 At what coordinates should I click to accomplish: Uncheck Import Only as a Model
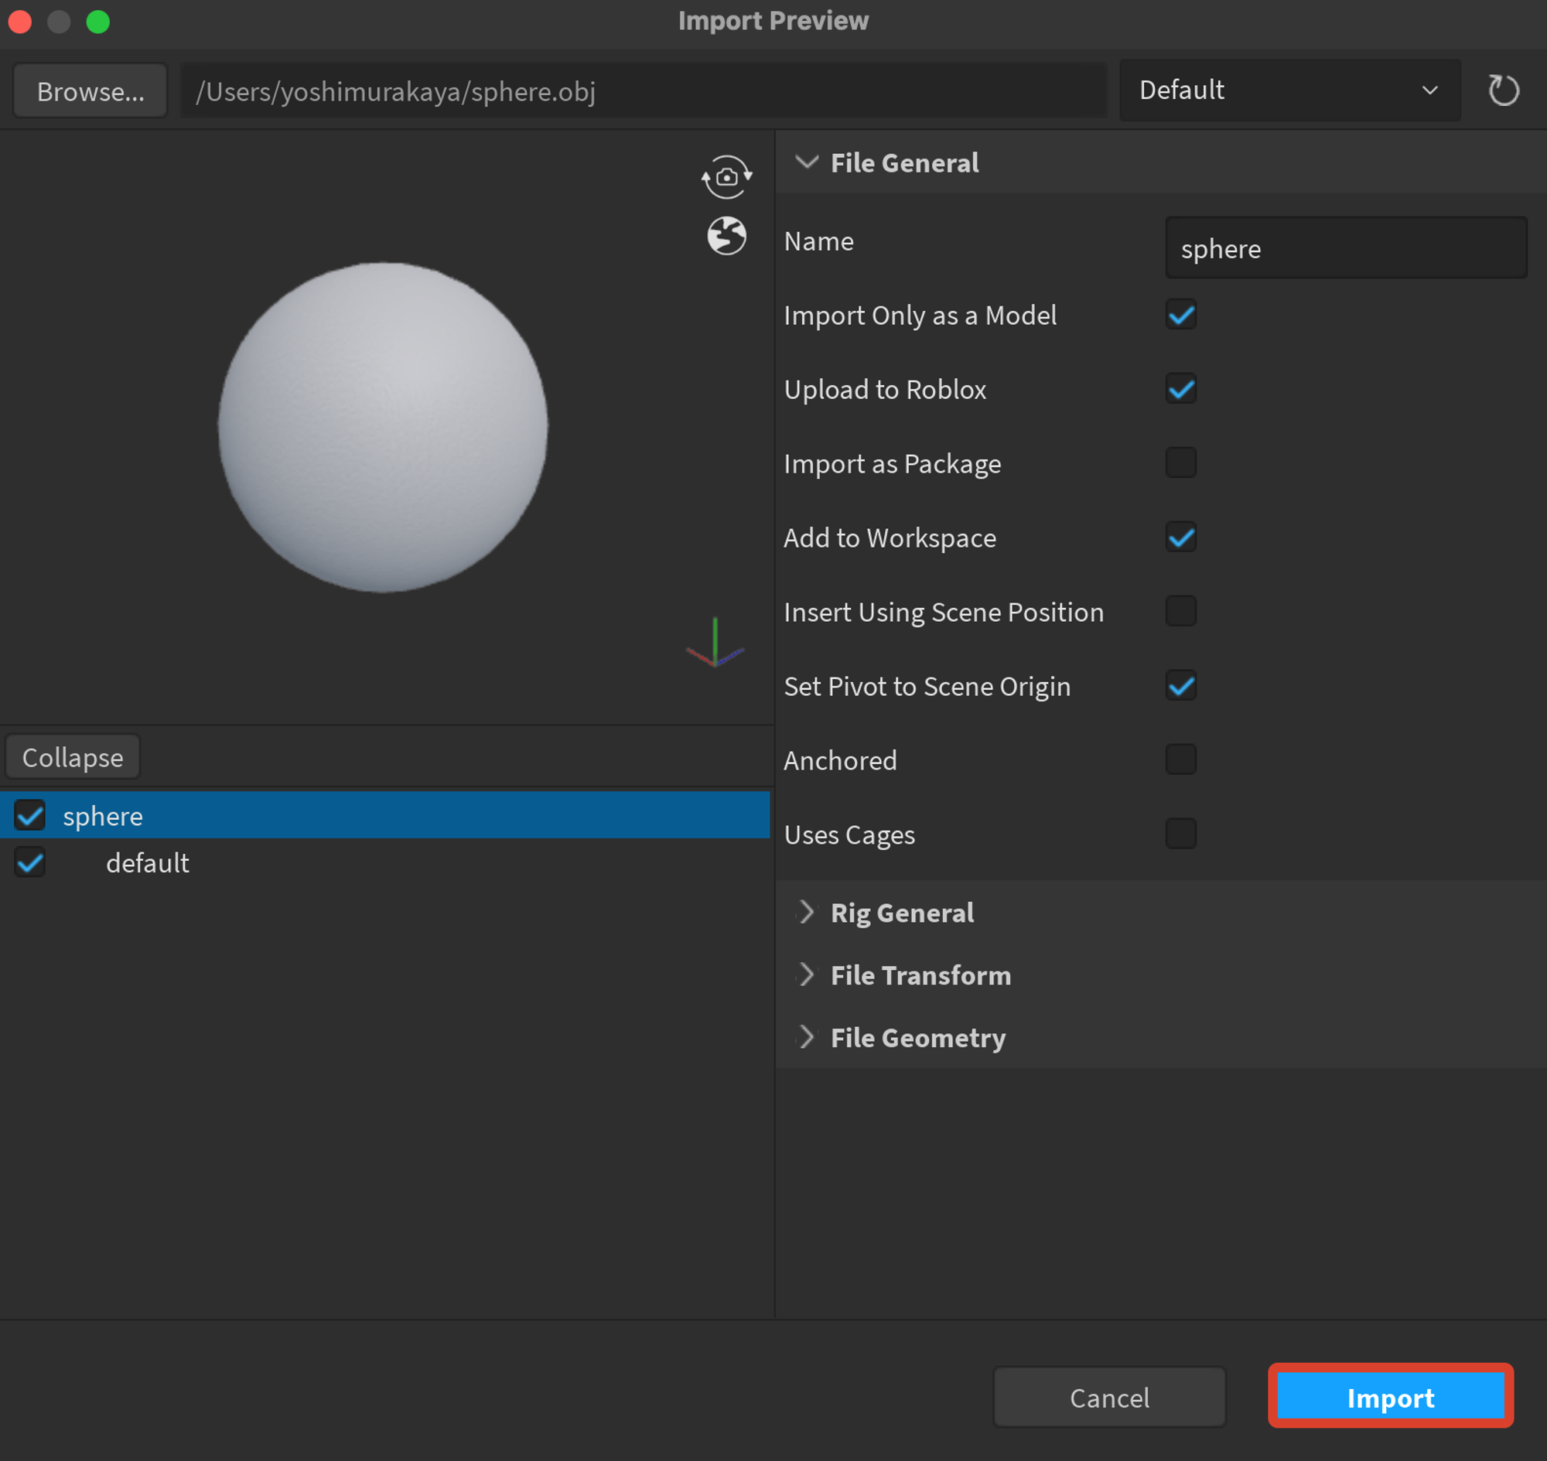coord(1180,315)
